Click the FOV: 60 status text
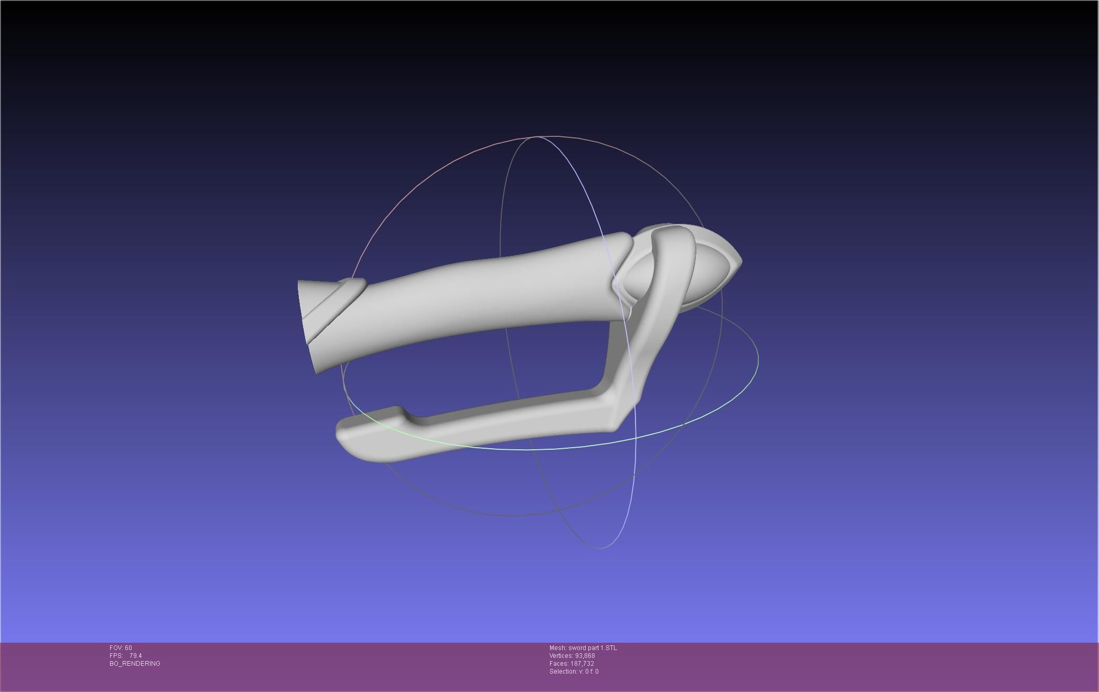The width and height of the screenshot is (1099, 692). pos(121,648)
